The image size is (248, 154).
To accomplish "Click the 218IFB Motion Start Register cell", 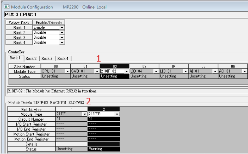I will [x=104, y=134].
